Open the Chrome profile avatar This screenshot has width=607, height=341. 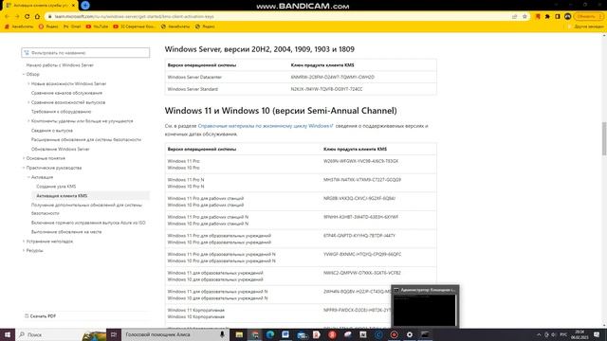click(567, 17)
